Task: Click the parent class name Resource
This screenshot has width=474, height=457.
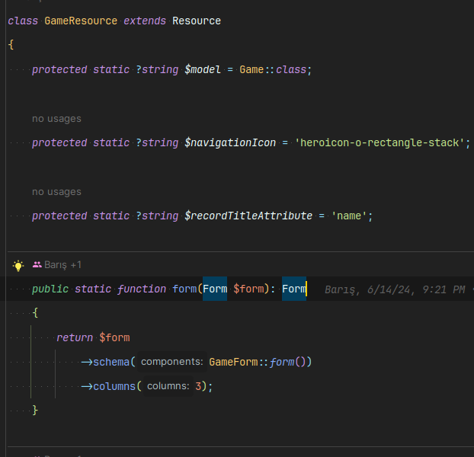Action: click(197, 21)
